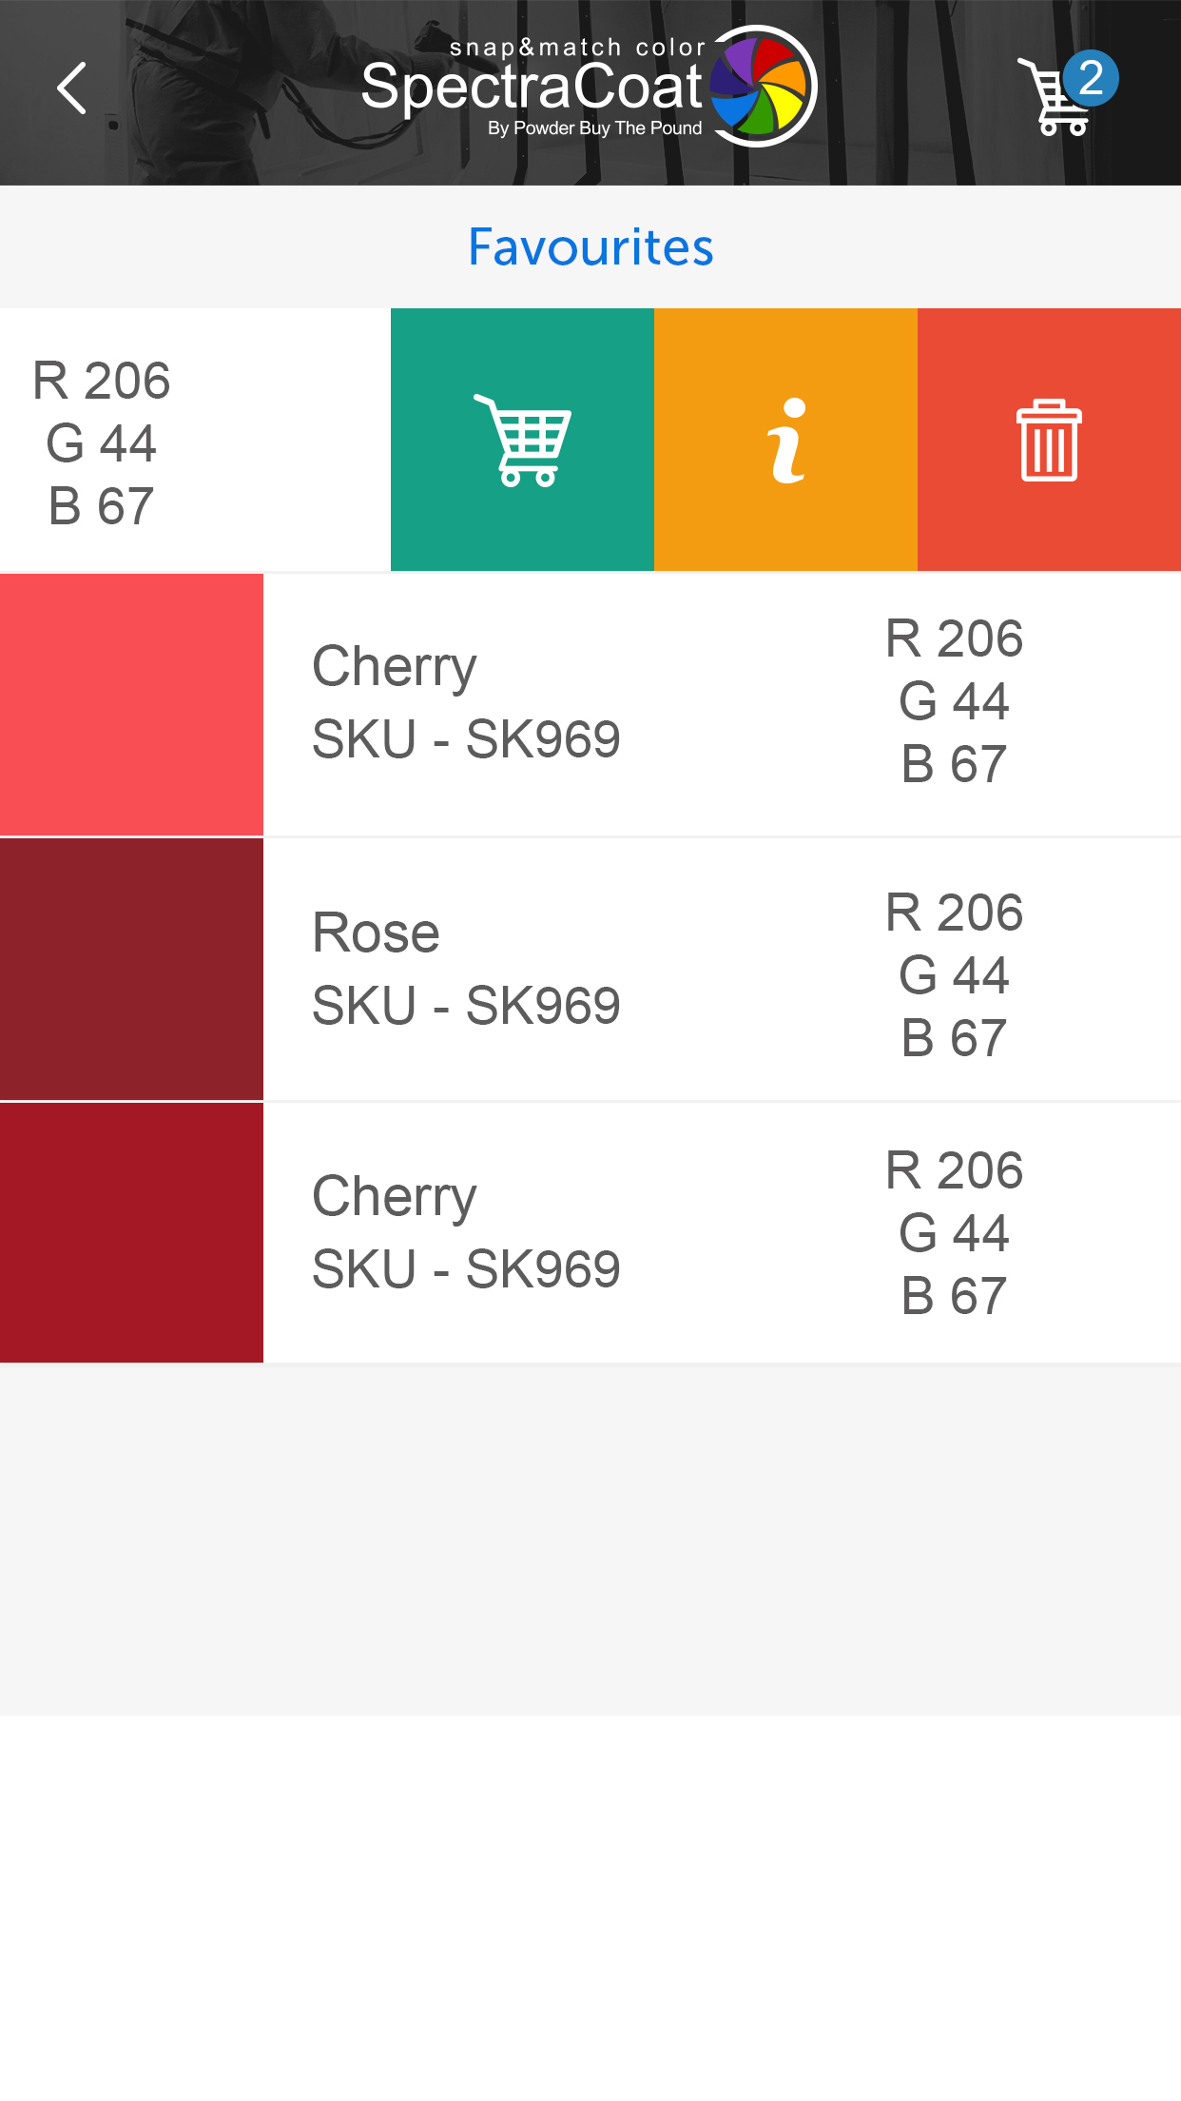Show info for the swiped favourite
1181x2101 pixels.
tap(785, 440)
